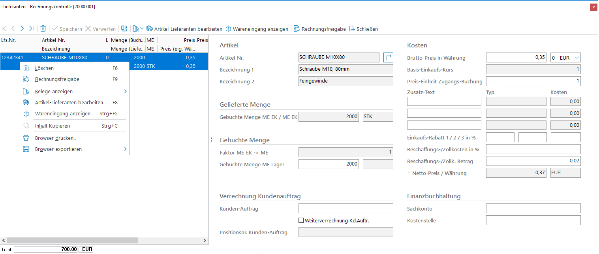
Task: Expand Belege anzeigen submenu
Action: click(x=126, y=92)
